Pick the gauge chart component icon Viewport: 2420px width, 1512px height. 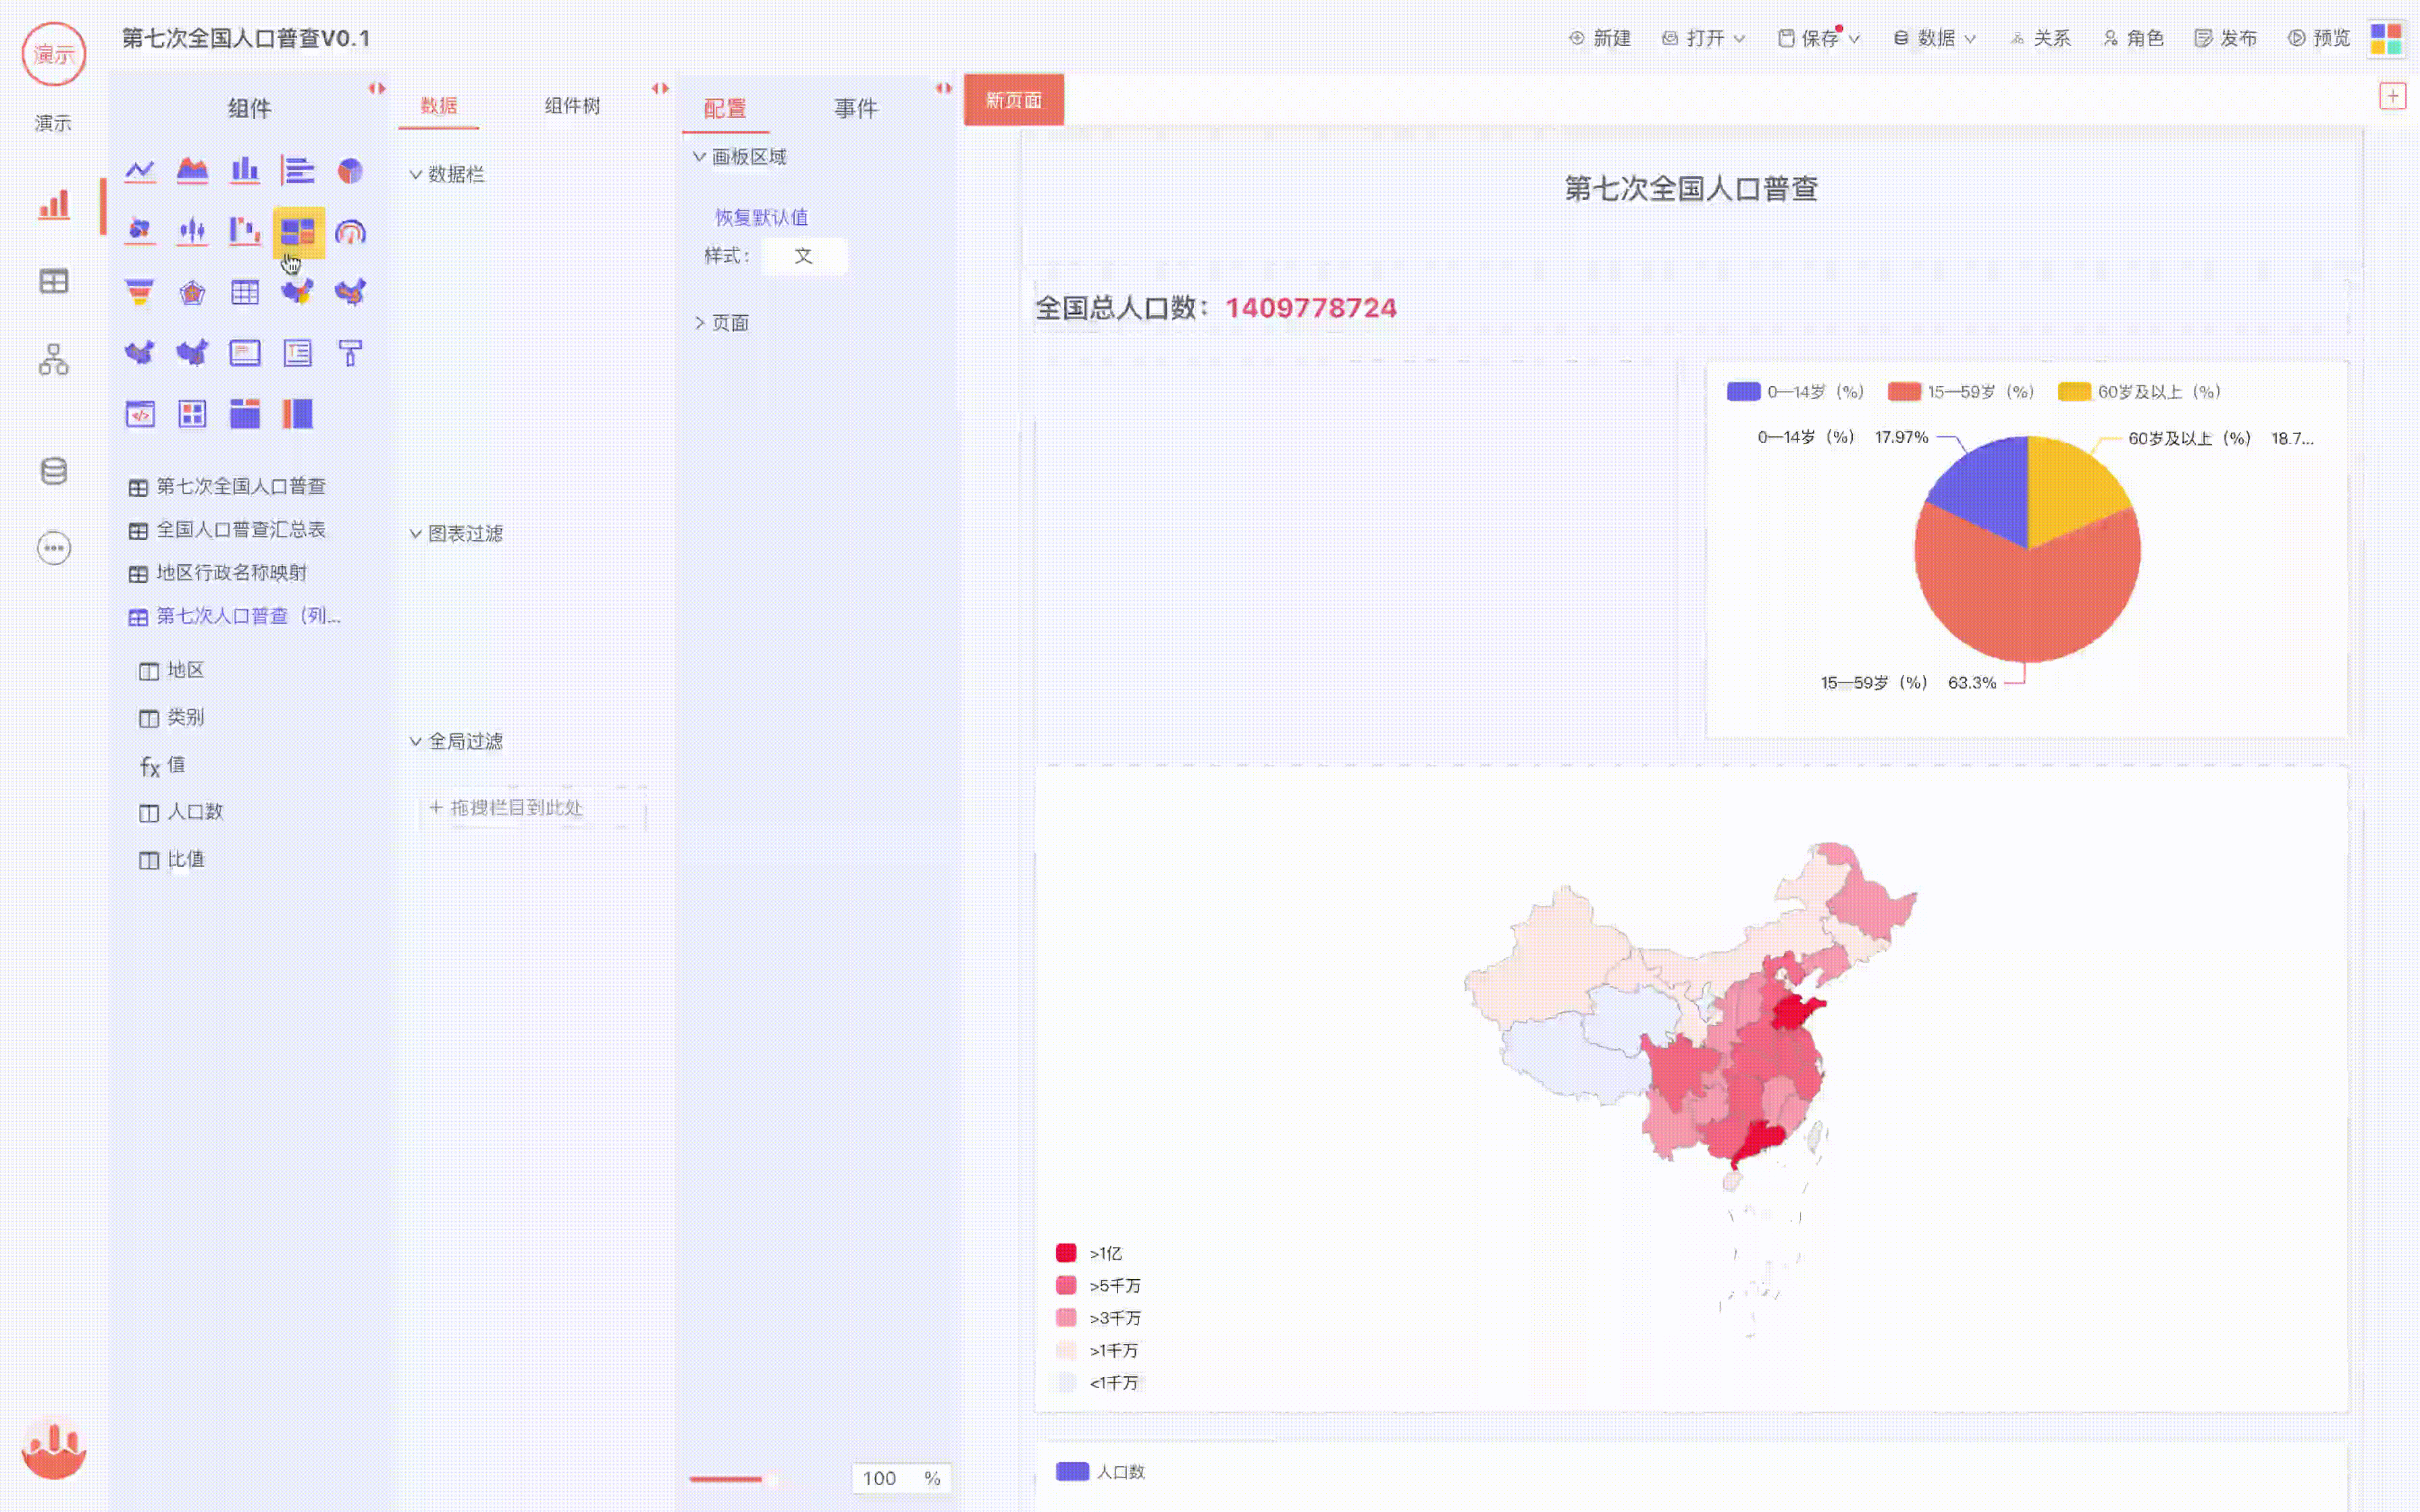click(x=350, y=232)
